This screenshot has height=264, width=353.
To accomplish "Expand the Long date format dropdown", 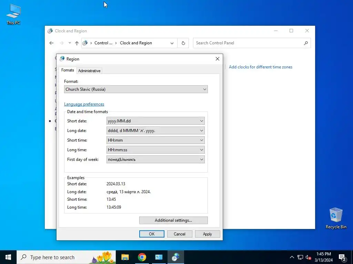I will pyautogui.click(x=155, y=130).
